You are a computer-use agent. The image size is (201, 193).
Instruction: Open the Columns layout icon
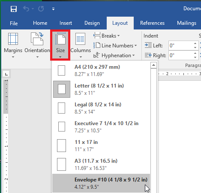coord(81,39)
